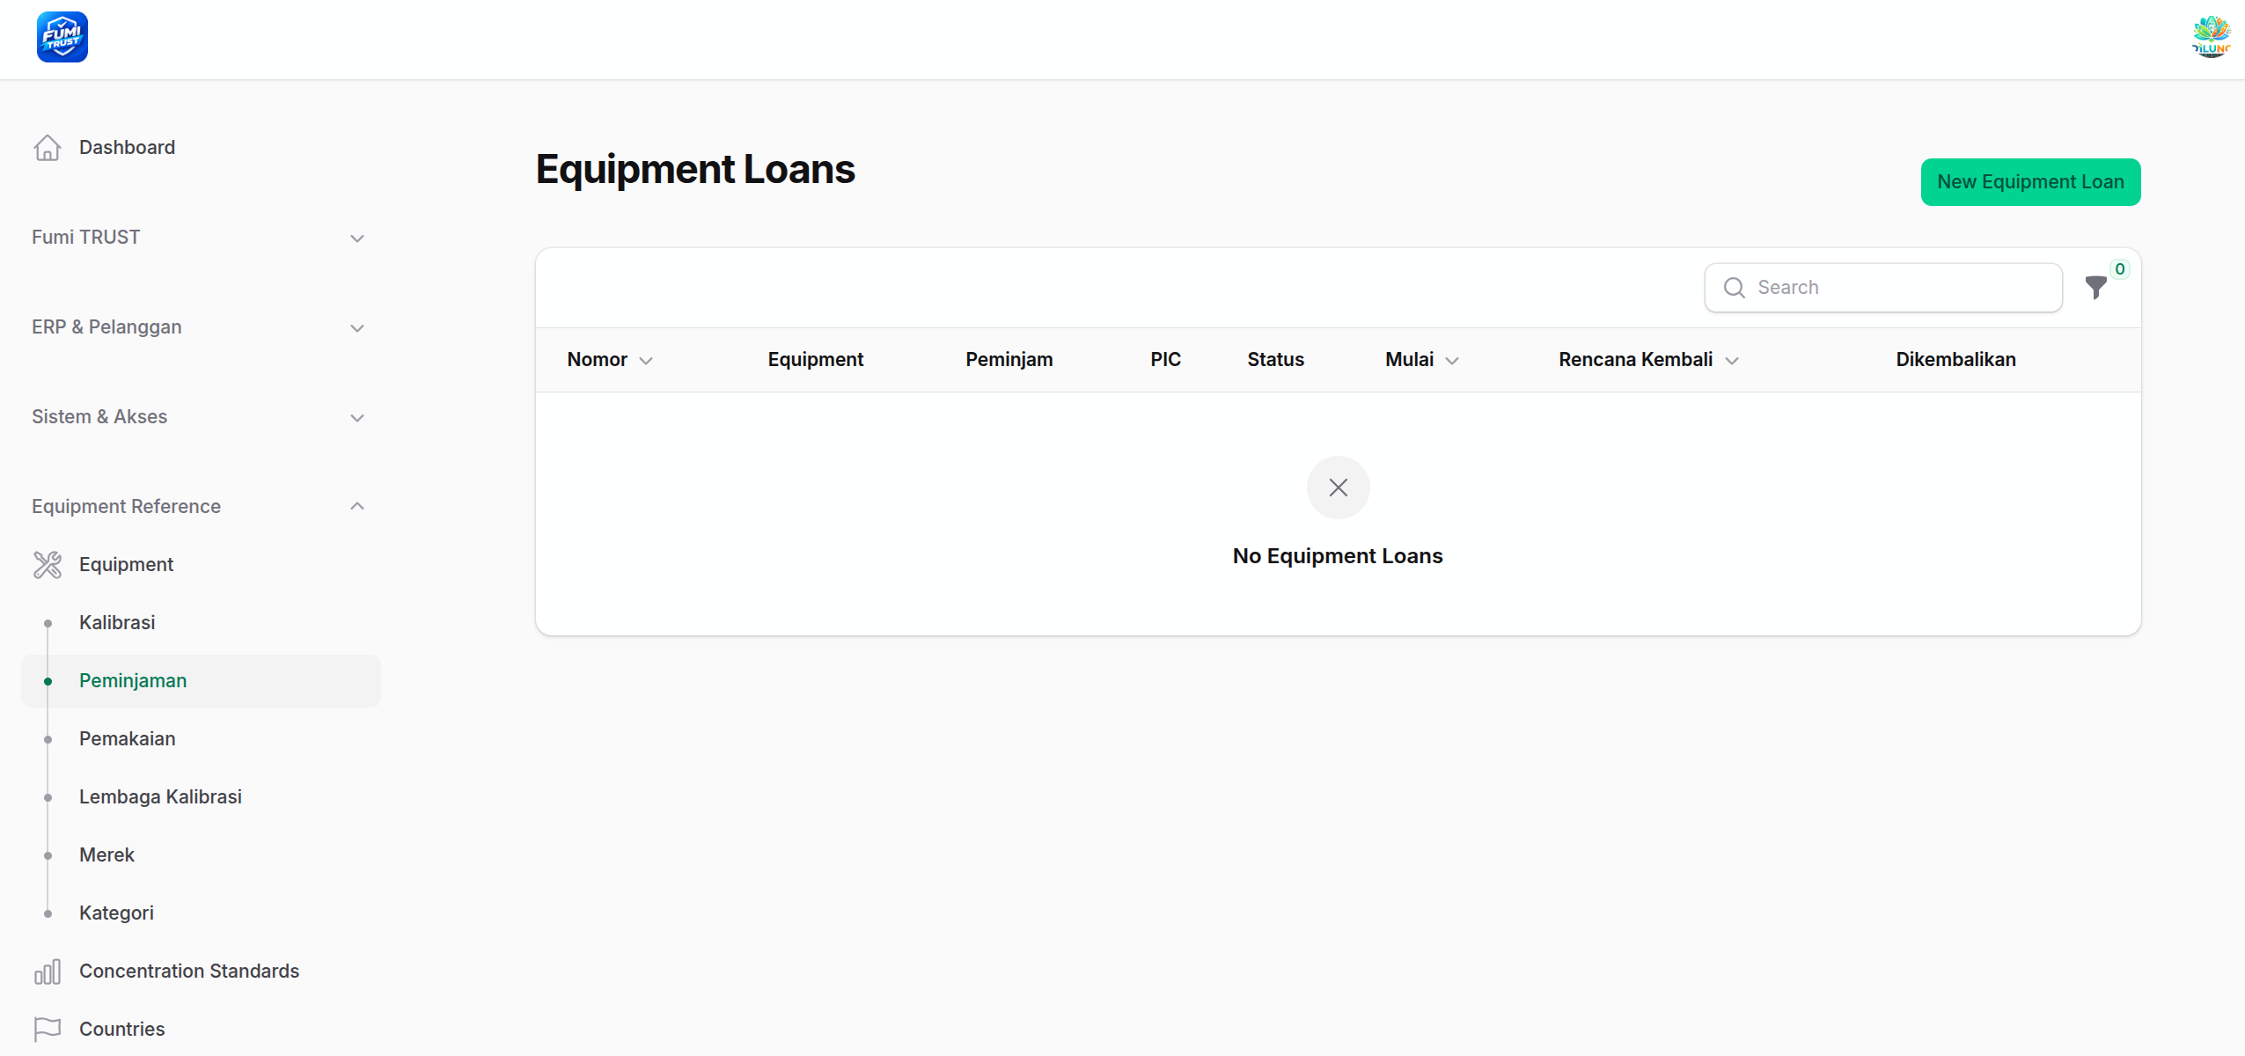Click the search magnifier icon
The height and width of the screenshot is (1056, 2245).
pos(1734,288)
